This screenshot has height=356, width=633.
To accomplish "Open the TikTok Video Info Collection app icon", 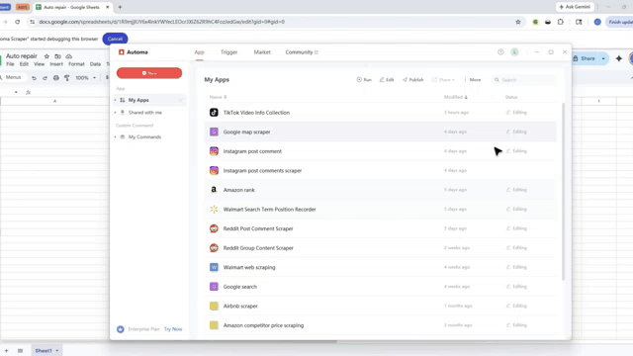I will (214, 113).
